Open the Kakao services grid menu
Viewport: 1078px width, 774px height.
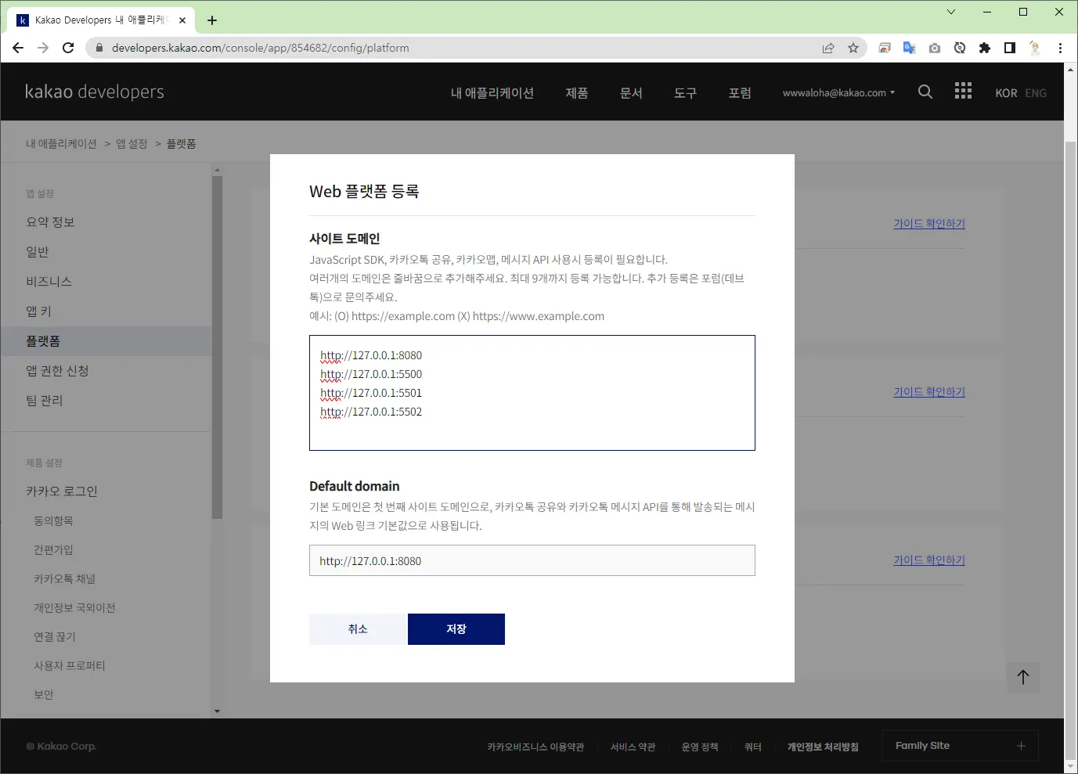pyautogui.click(x=963, y=91)
